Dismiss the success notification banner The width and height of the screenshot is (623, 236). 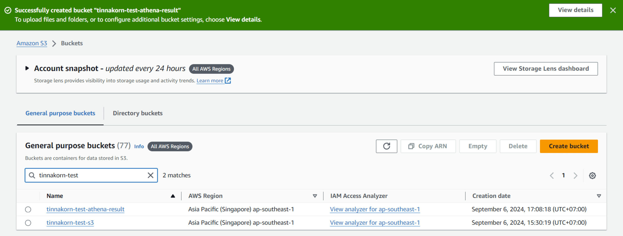point(613,10)
